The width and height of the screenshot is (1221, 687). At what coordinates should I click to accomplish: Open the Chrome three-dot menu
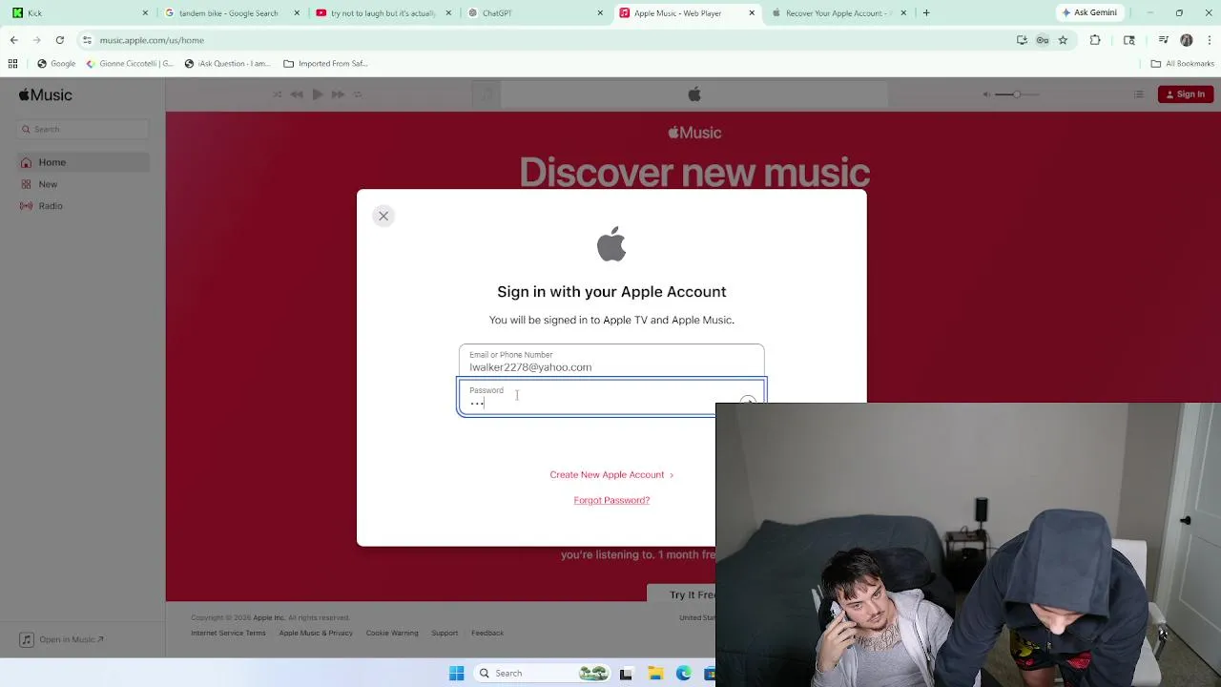(x=1208, y=40)
